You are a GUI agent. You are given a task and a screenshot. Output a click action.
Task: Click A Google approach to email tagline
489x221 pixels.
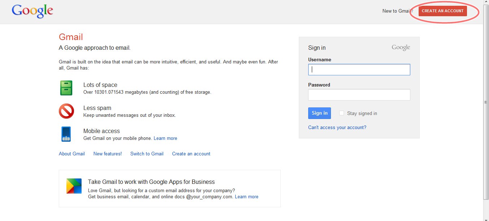coord(95,48)
